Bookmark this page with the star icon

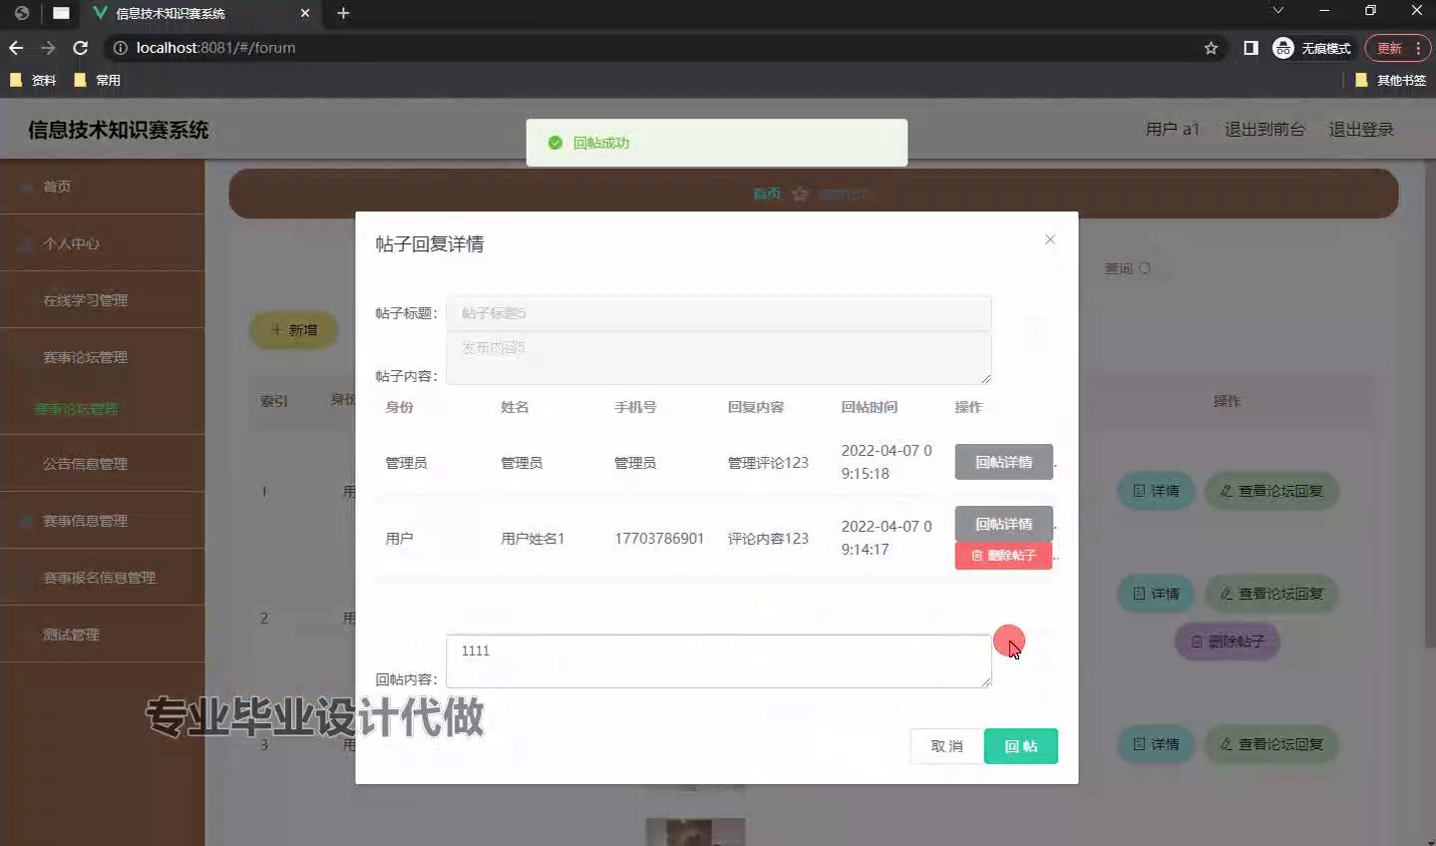[1211, 48]
